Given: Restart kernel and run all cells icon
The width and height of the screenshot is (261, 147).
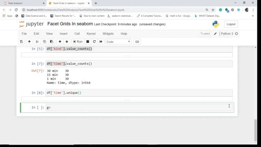Looking at the screenshot, I should tap(101, 42).
